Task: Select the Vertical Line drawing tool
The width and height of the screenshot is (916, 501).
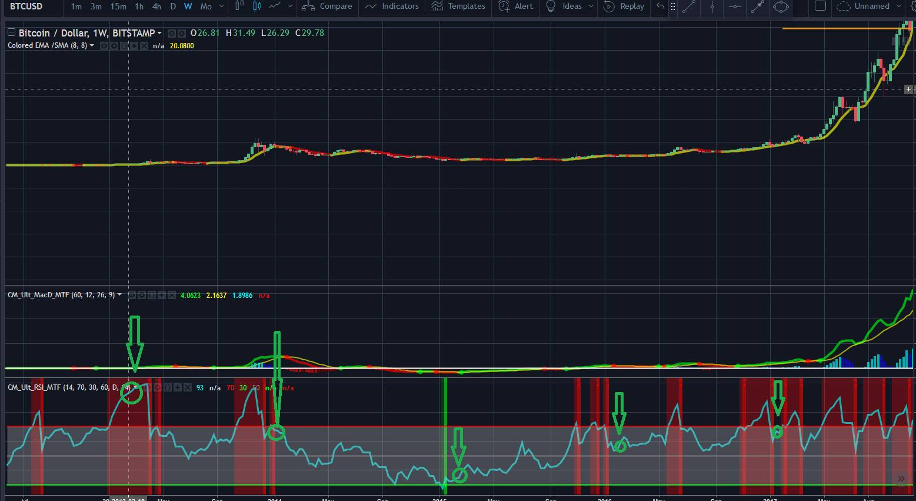Action: tap(712, 6)
